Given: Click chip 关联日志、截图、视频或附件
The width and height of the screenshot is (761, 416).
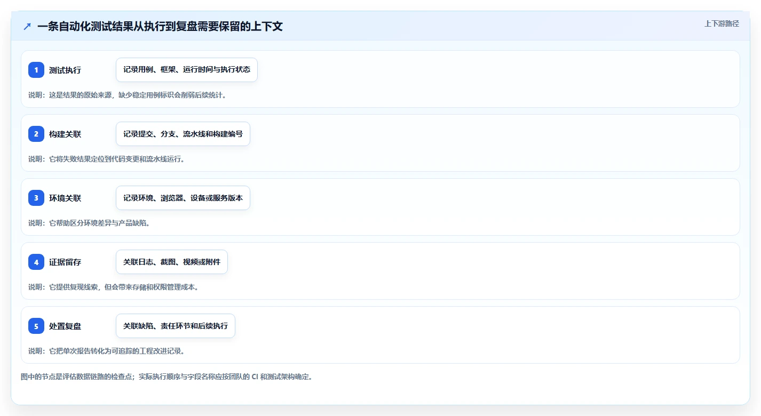Looking at the screenshot, I should (172, 262).
